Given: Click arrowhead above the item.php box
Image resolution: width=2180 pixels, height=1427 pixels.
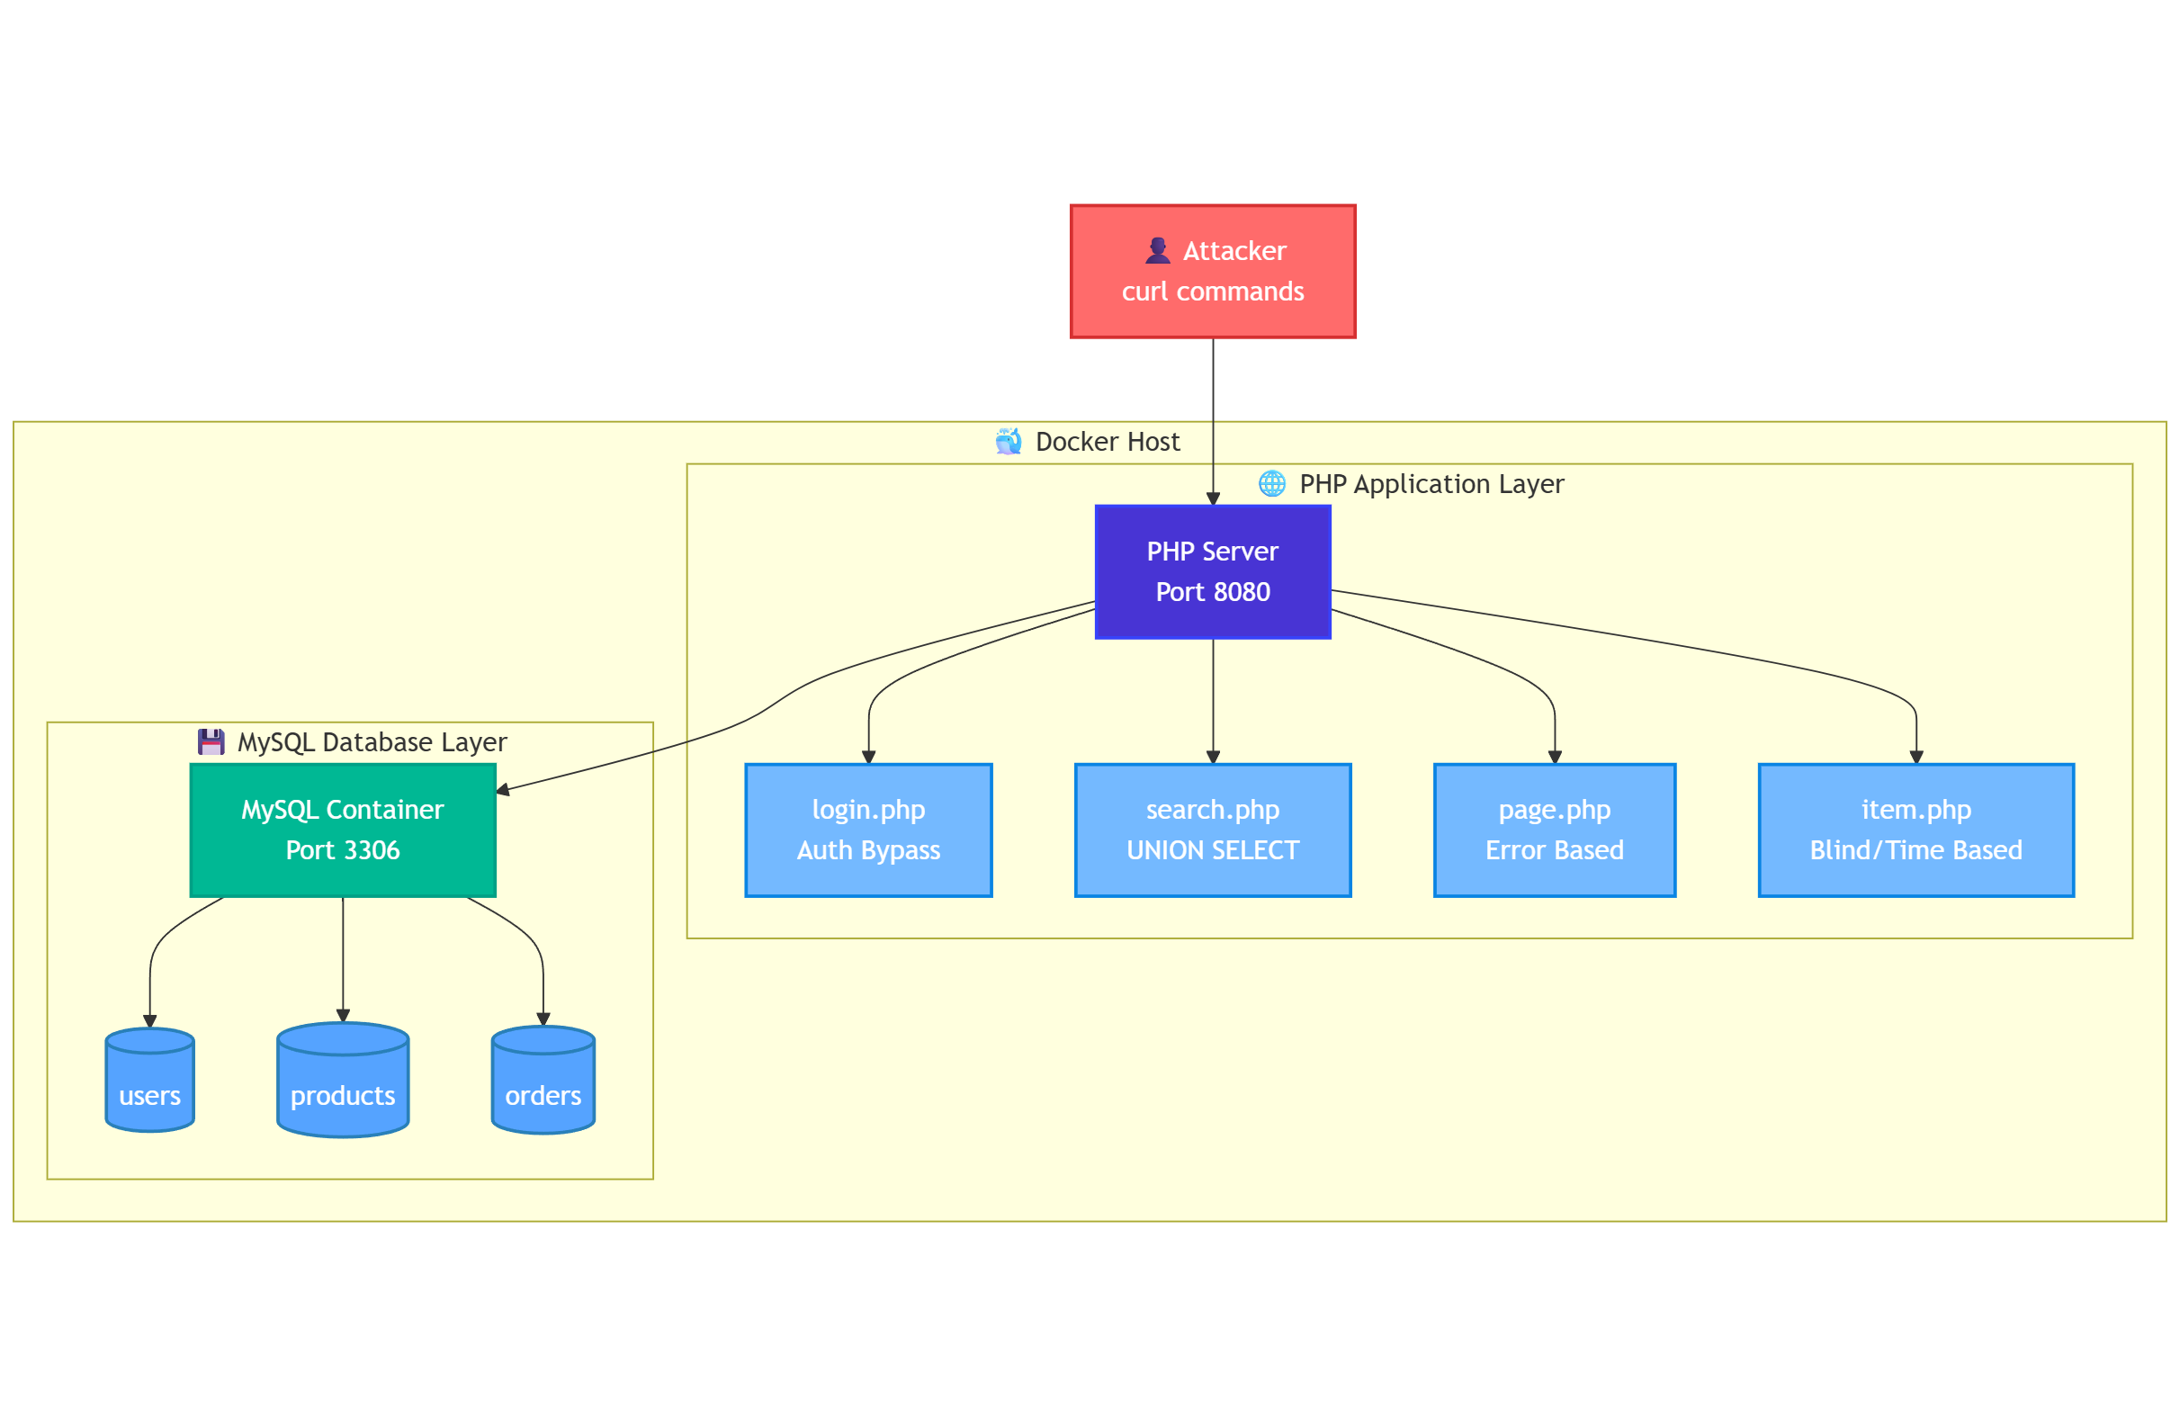Looking at the screenshot, I should (x=1916, y=758).
